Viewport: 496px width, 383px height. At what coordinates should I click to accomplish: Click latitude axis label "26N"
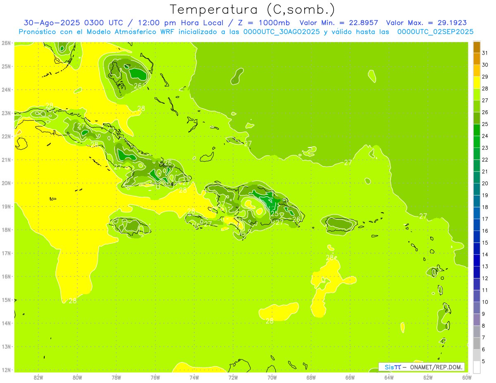click(6, 43)
